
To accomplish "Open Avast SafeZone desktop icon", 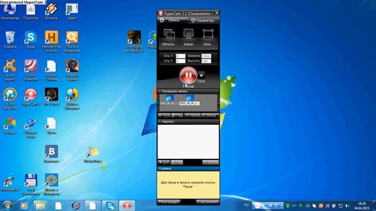I will pyautogui.click(x=10, y=99).
